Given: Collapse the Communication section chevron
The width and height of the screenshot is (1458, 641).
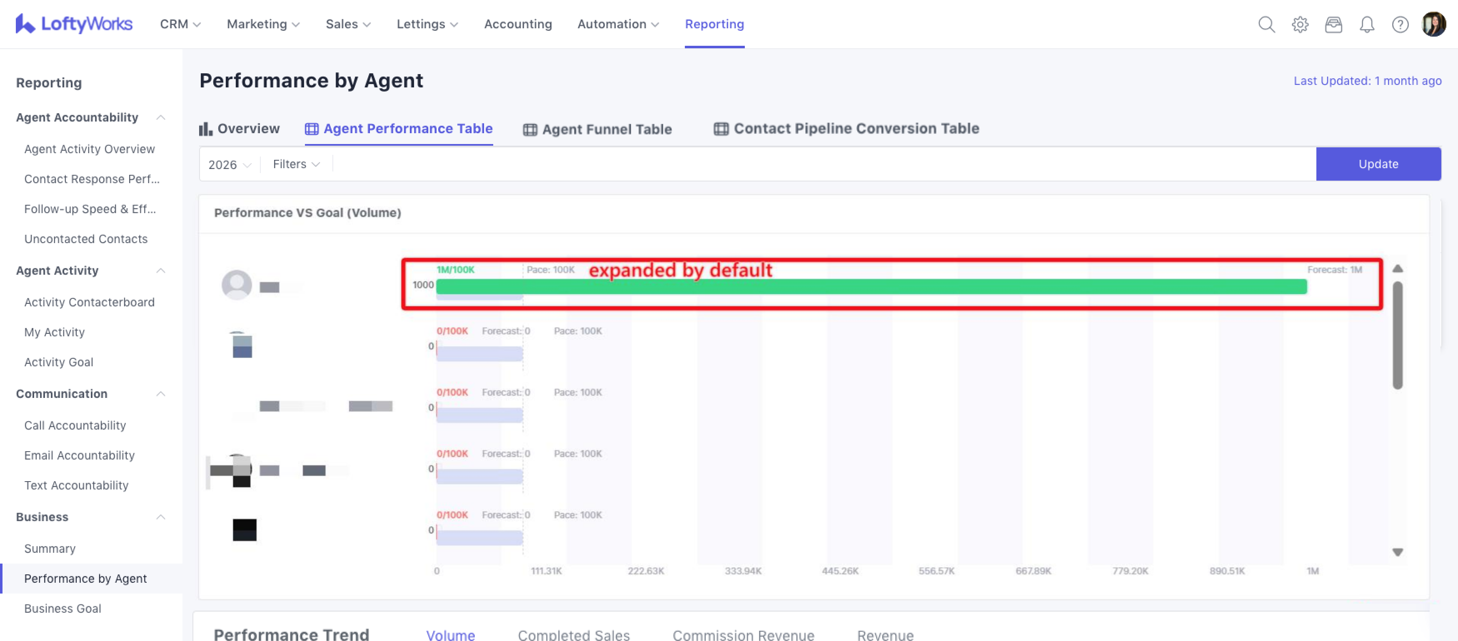Looking at the screenshot, I should click(x=161, y=394).
